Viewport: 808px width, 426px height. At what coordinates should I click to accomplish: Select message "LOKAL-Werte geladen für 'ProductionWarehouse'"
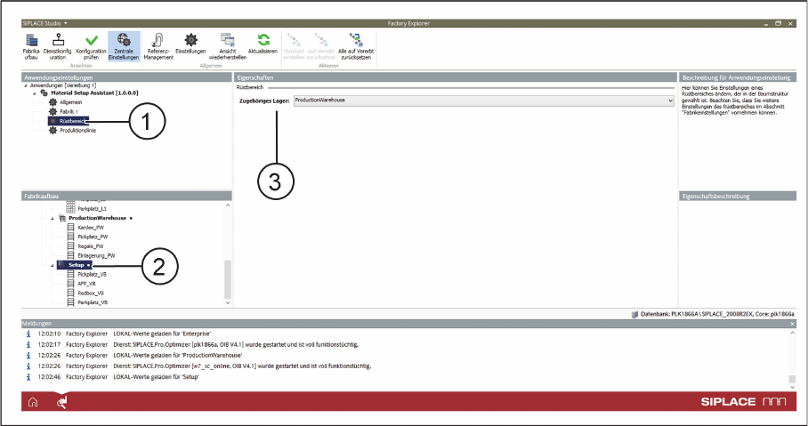pyautogui.click(x=177, y=356)
